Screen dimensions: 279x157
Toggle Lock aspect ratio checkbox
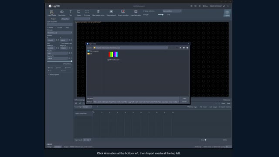[60, 43]
